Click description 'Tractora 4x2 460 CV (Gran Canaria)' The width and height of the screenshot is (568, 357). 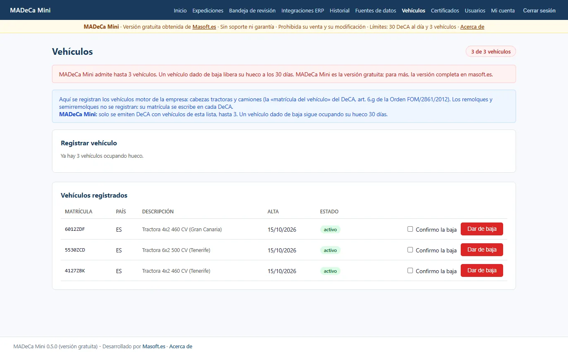[182, 229]
